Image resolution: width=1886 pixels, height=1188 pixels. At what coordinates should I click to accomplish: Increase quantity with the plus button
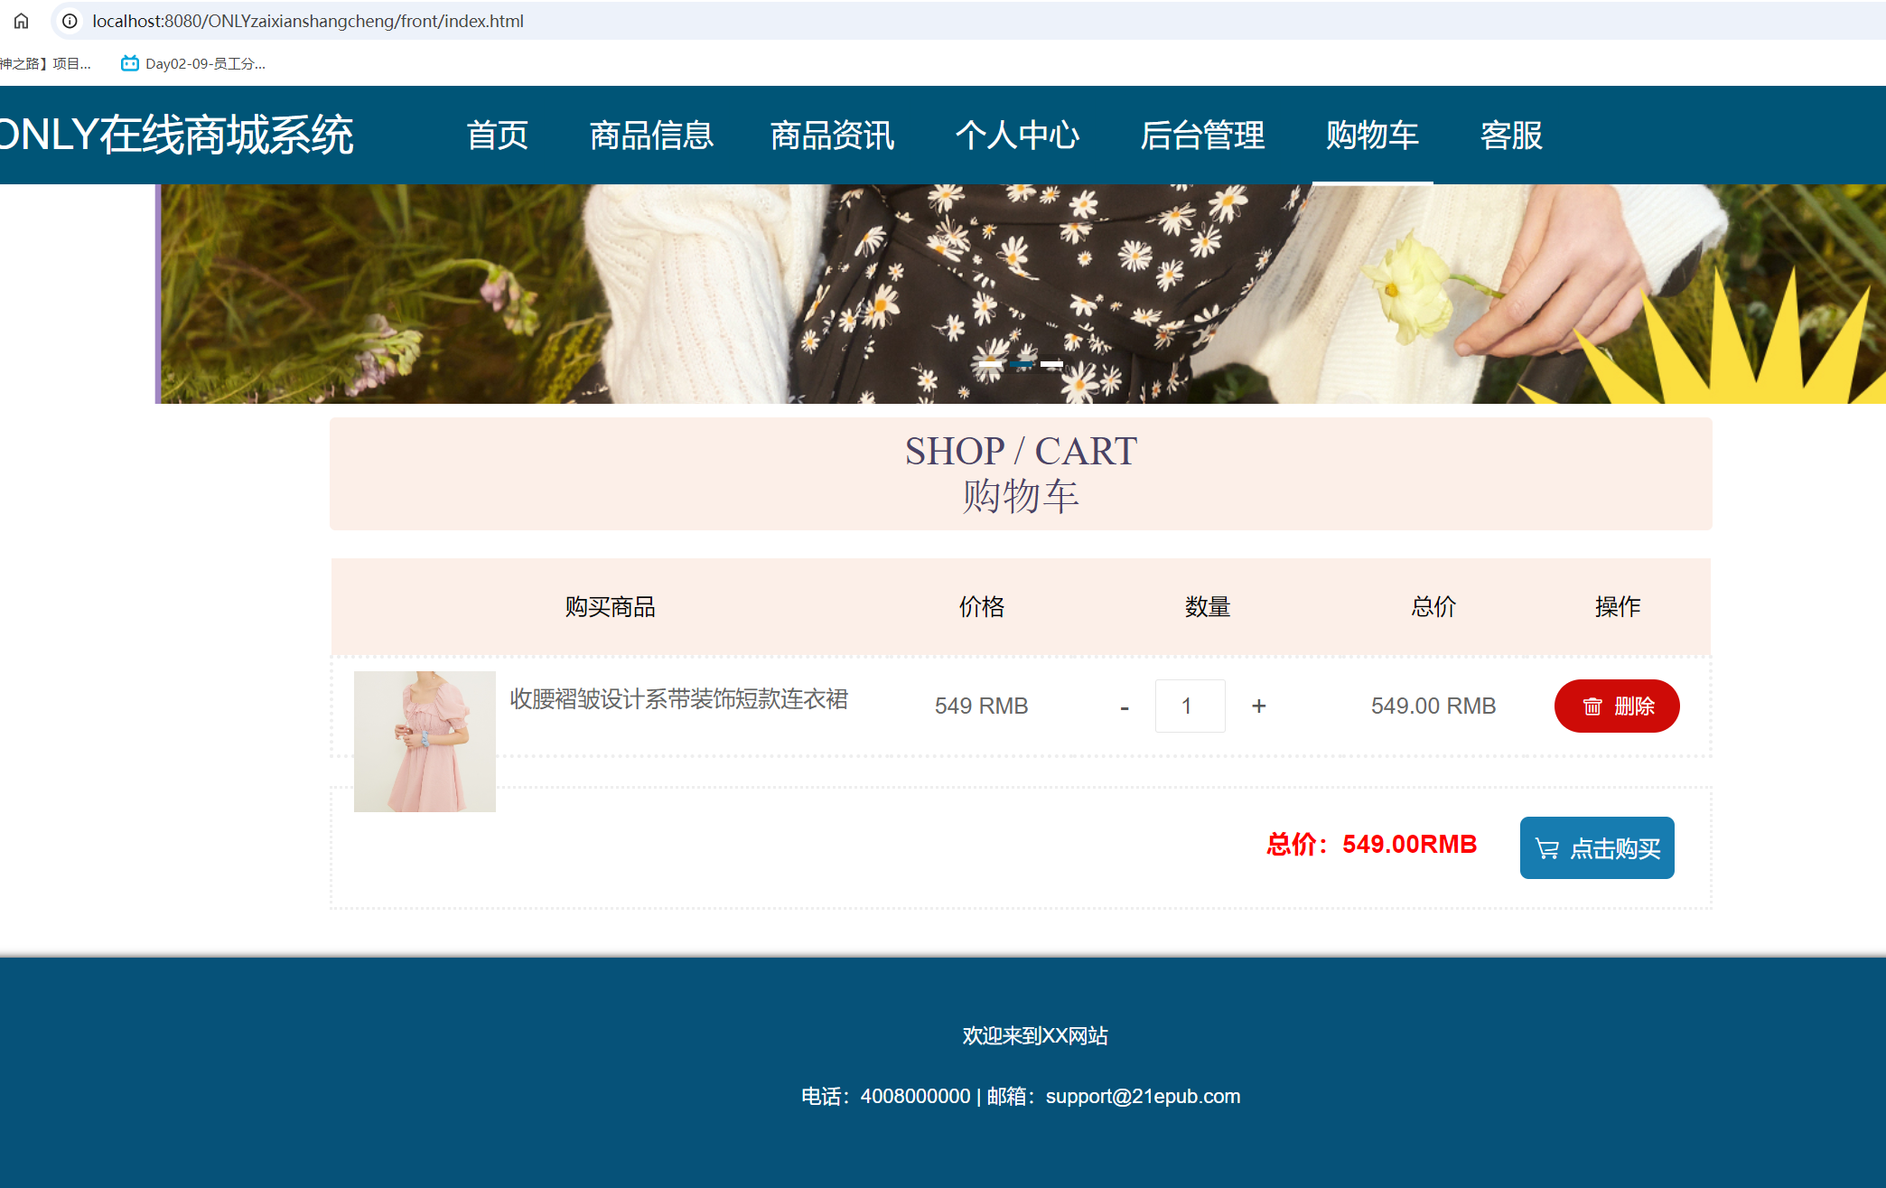click(1258, 706)
